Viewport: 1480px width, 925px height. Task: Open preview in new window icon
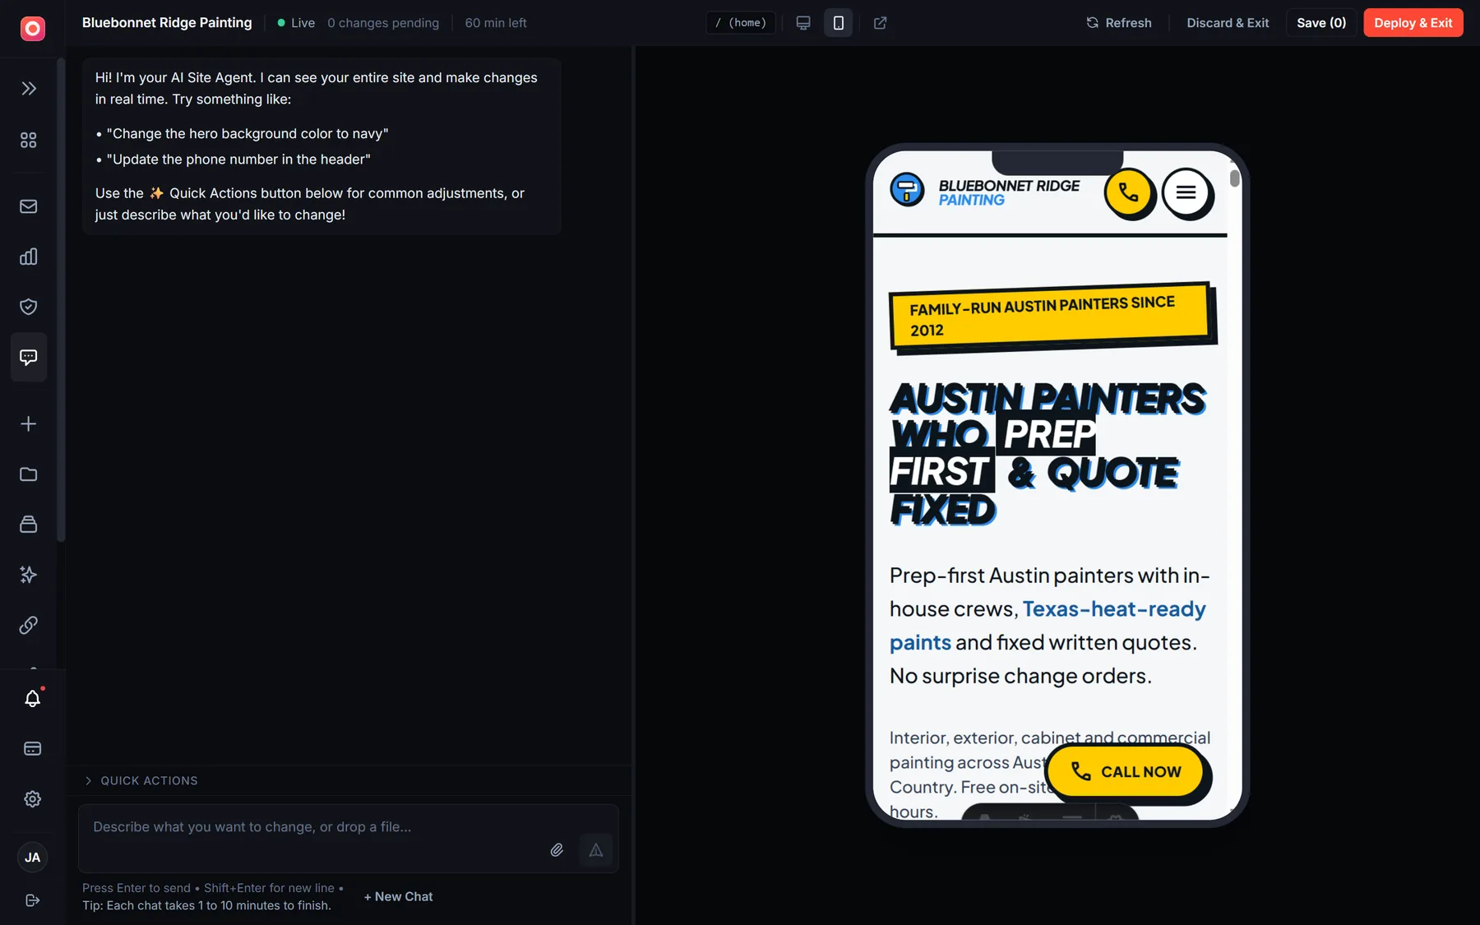pyautogui.click(x=880, y=23)
